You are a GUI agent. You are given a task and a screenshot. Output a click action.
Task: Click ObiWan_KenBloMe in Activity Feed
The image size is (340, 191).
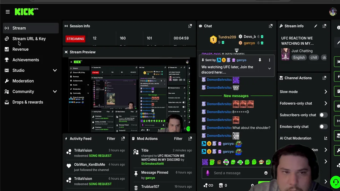90,164
